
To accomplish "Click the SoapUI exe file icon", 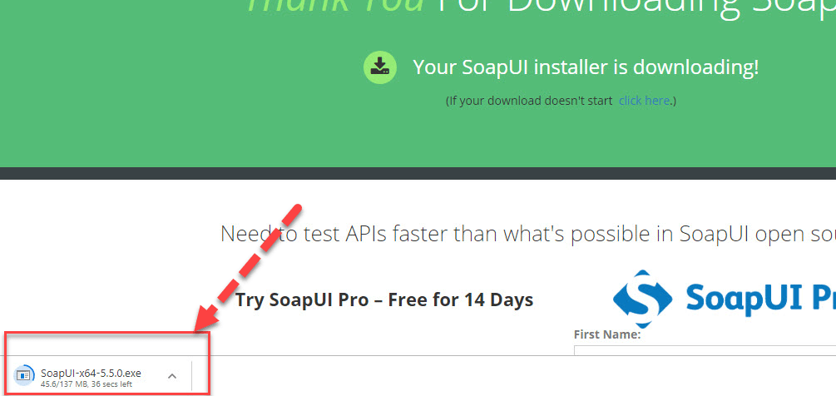I will coord(26,376).
